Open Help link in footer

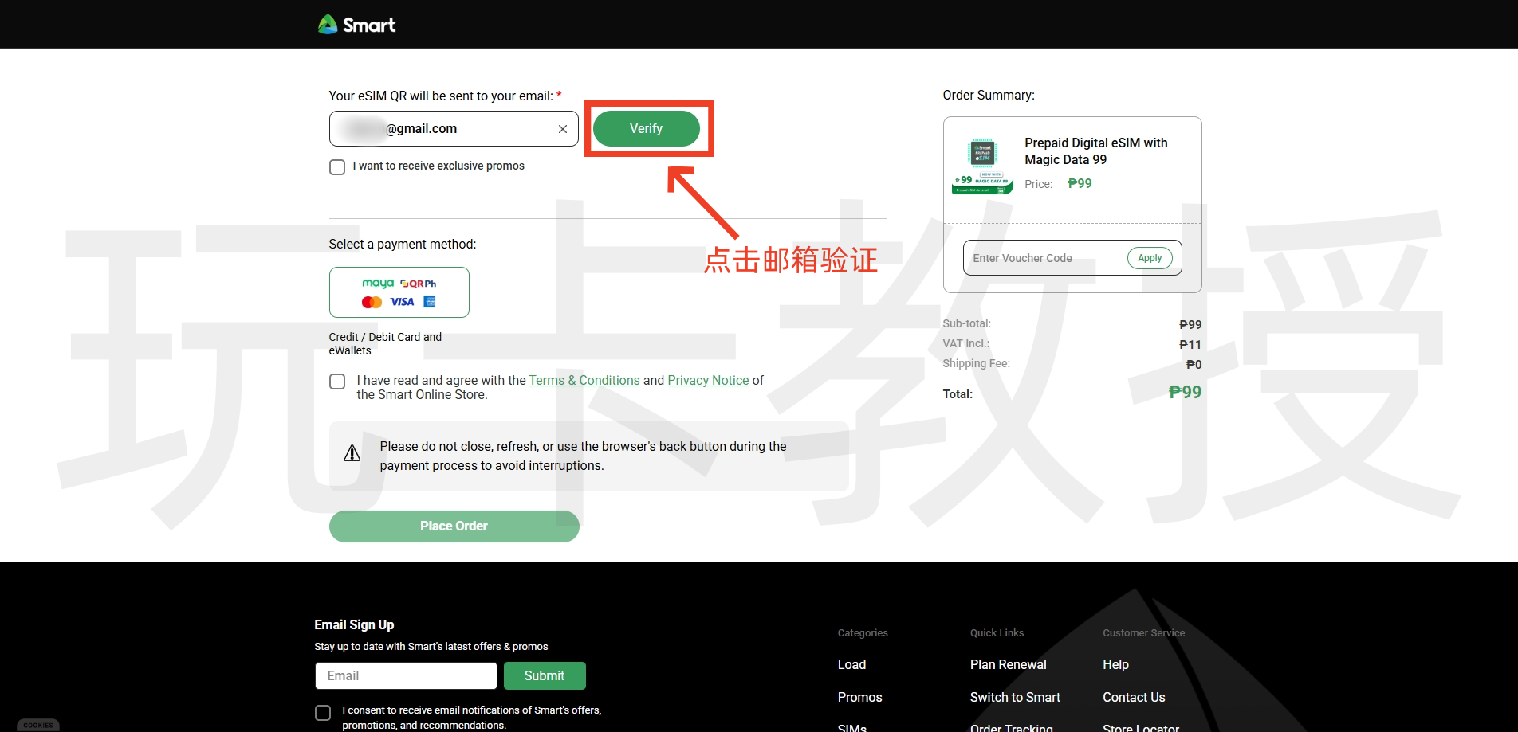point(1115,664)
